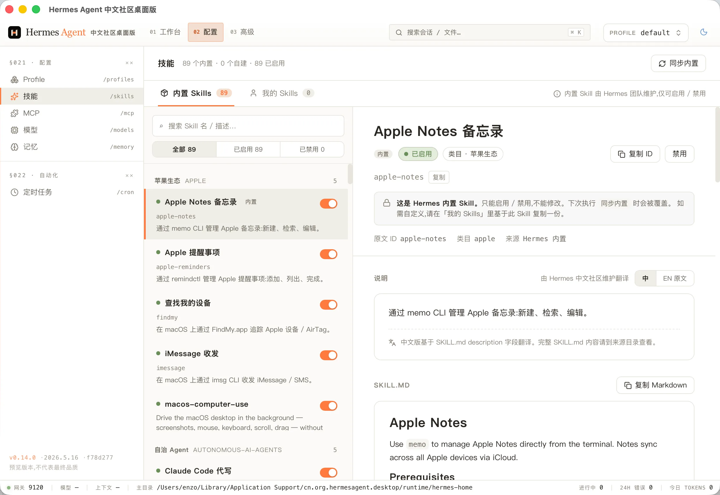Click the 复制 ID button
This screenshot has height=495, width=720.
point(635,154)
